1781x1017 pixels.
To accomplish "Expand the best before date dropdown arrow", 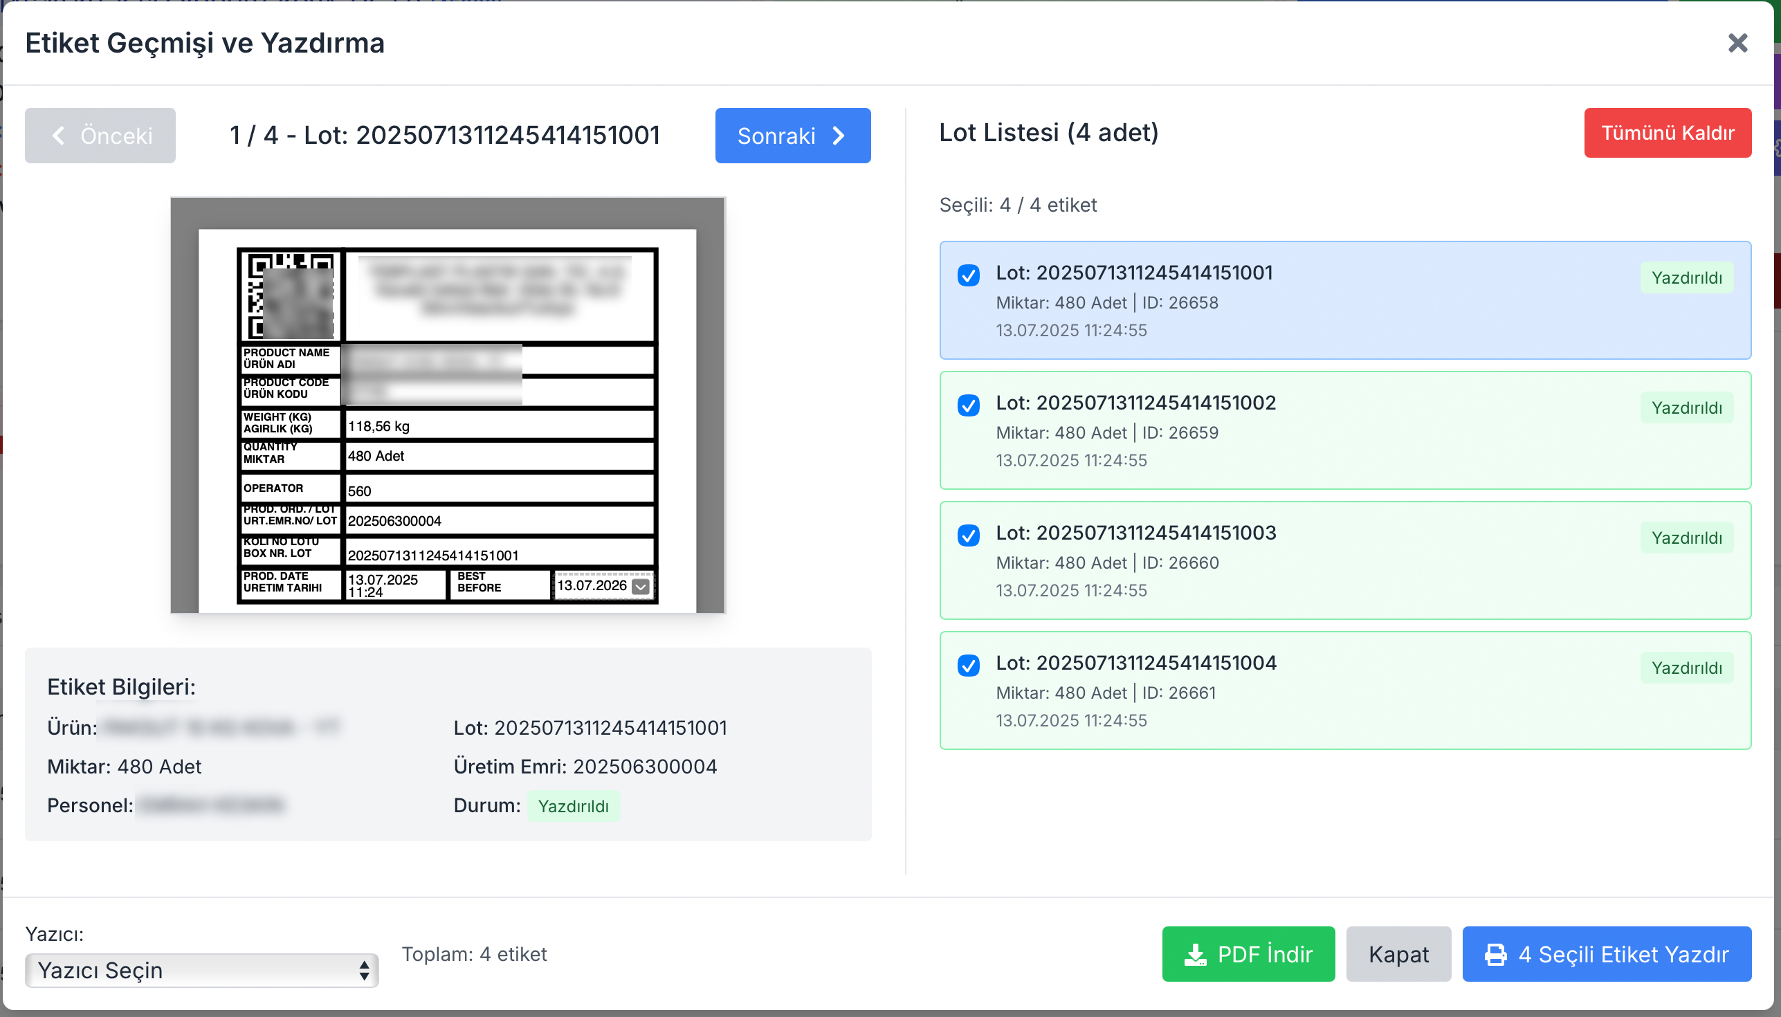I will [x=640, y=587].
